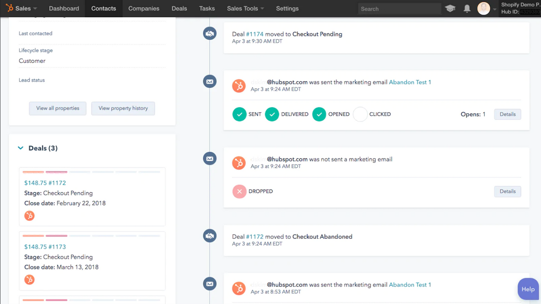Click the orange sender avatar on the marketing email
Viewport: 541px width, 304px height.
[x=239, y=85]
